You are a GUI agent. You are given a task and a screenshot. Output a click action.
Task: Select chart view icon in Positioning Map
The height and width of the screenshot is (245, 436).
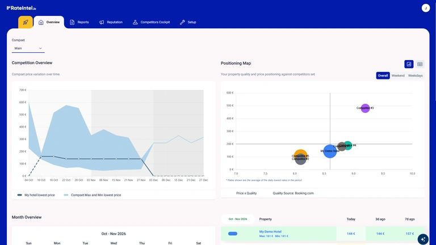[409, 64]
